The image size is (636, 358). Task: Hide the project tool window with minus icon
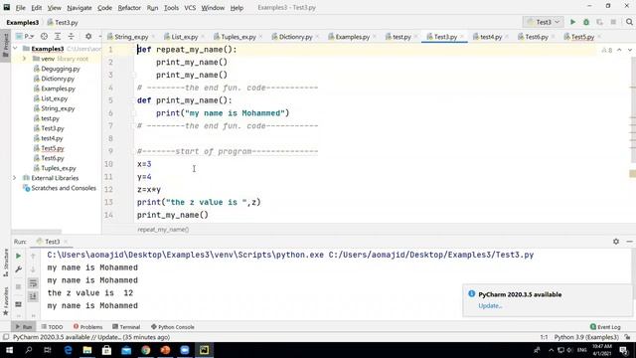point(99,37)
